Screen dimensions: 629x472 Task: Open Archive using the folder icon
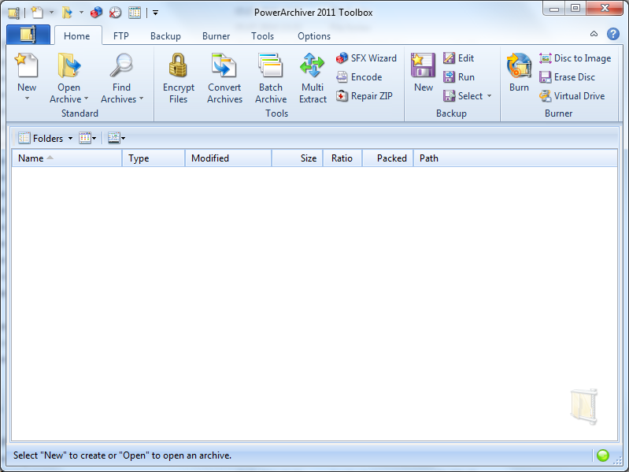coord(68,65)
